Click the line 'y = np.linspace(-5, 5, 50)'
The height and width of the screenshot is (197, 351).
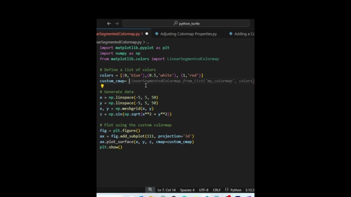click(129, 103)
